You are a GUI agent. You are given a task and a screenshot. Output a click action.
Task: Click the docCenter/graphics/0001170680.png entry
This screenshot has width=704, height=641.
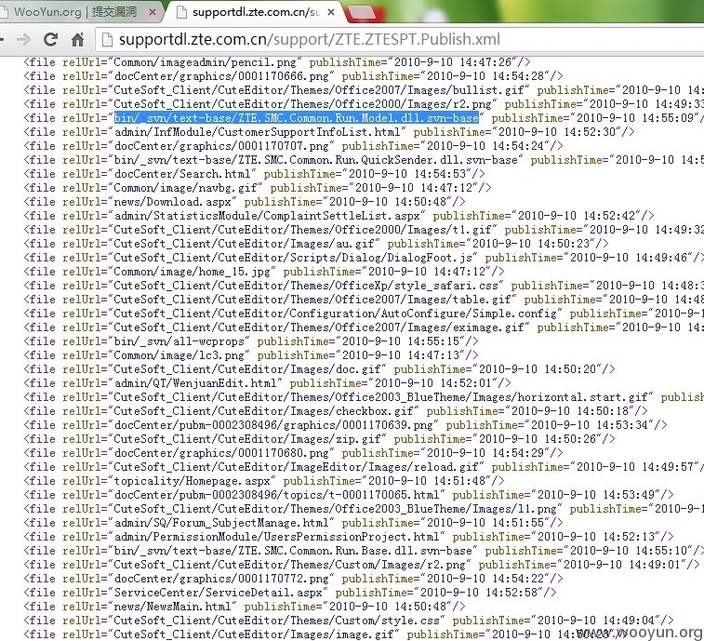click(293, 452)
